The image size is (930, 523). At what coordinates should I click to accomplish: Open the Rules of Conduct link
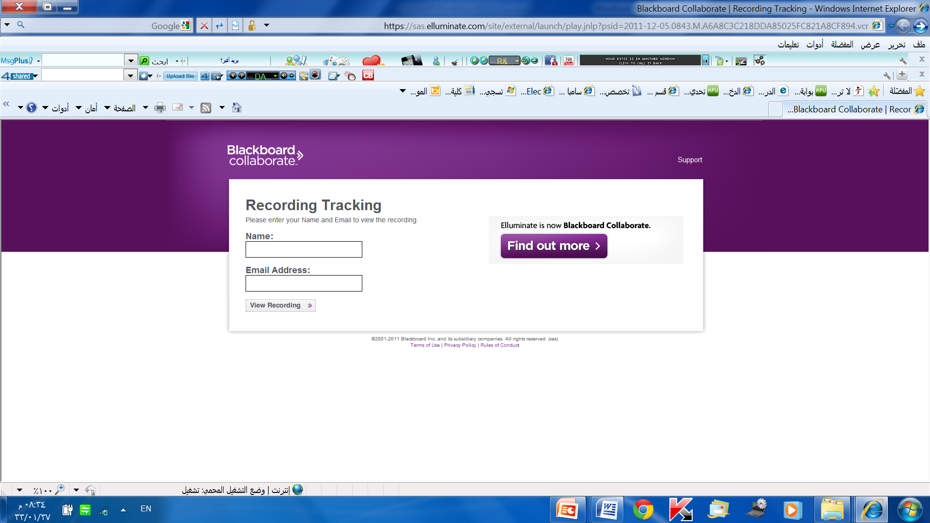point(500,345)
